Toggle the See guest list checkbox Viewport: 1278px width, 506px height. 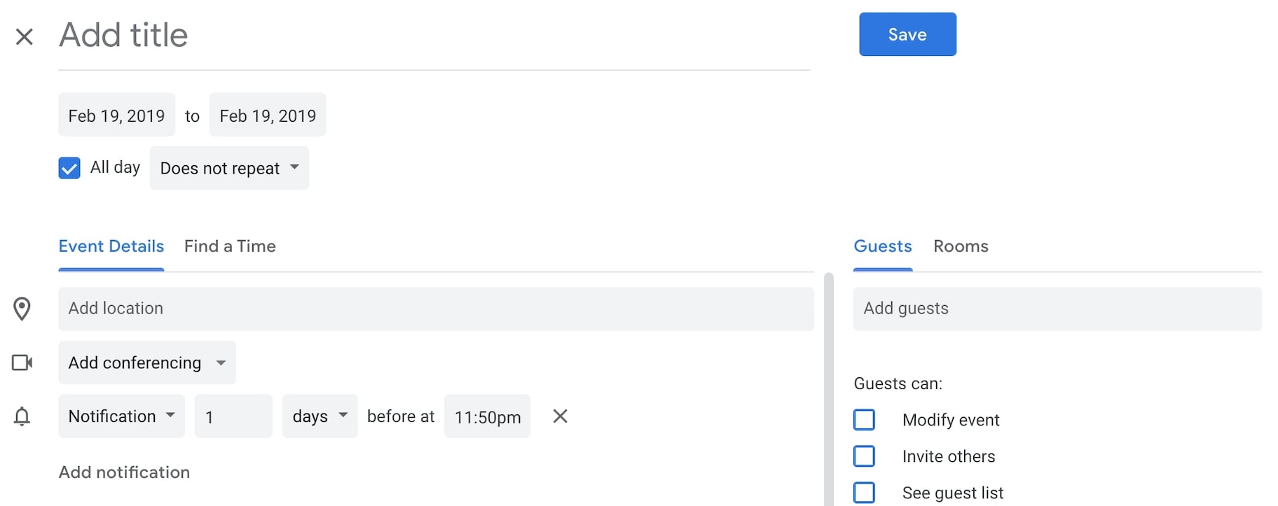pyautogui.click(x=864, y=493)
